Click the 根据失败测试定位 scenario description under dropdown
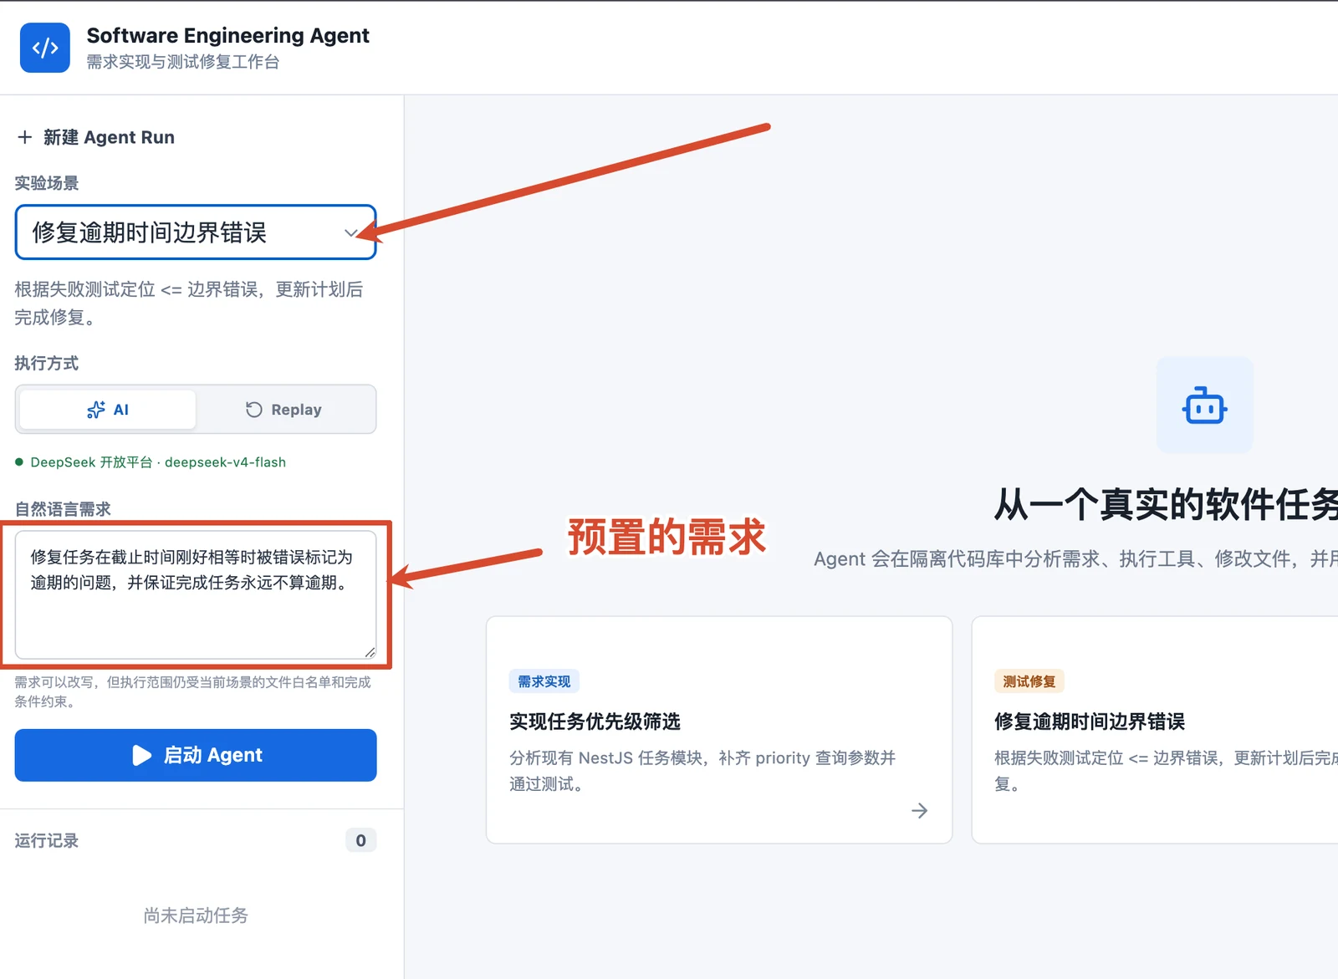Screen dimensions: 1338x979 click(189, 303)
